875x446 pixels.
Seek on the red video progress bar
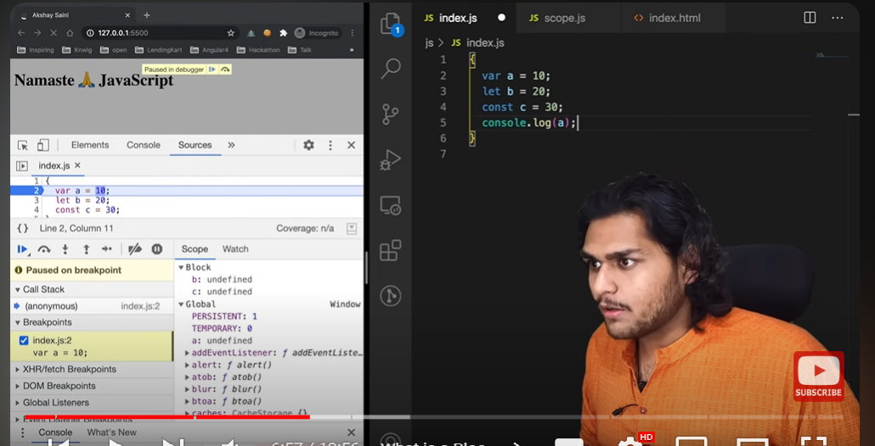pos(167,416)
